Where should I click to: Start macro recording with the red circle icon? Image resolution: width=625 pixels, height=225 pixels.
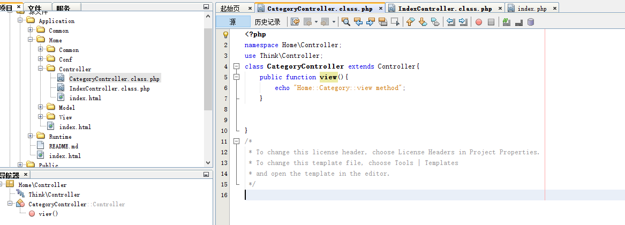[x=479, y=22]
